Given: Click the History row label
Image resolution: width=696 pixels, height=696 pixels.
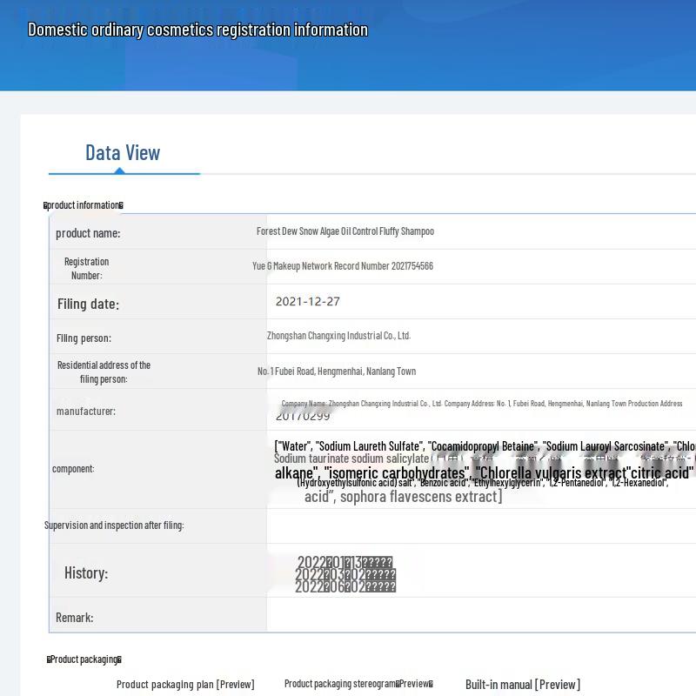Looking at the screenshot, I should point(85,573).
